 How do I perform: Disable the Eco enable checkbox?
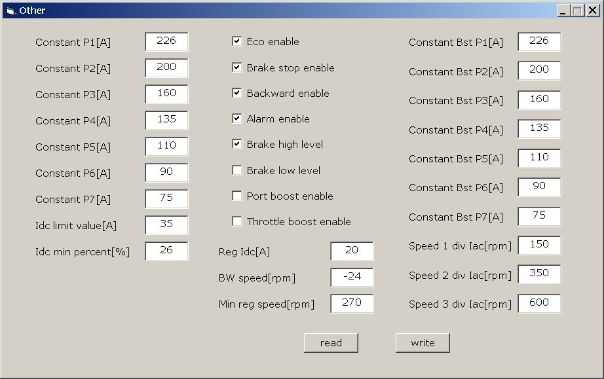[x=237, y=41]
